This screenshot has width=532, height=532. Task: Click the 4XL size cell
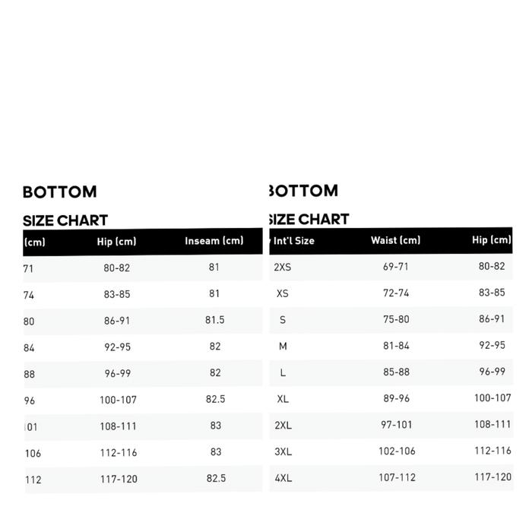click(283, 478)
